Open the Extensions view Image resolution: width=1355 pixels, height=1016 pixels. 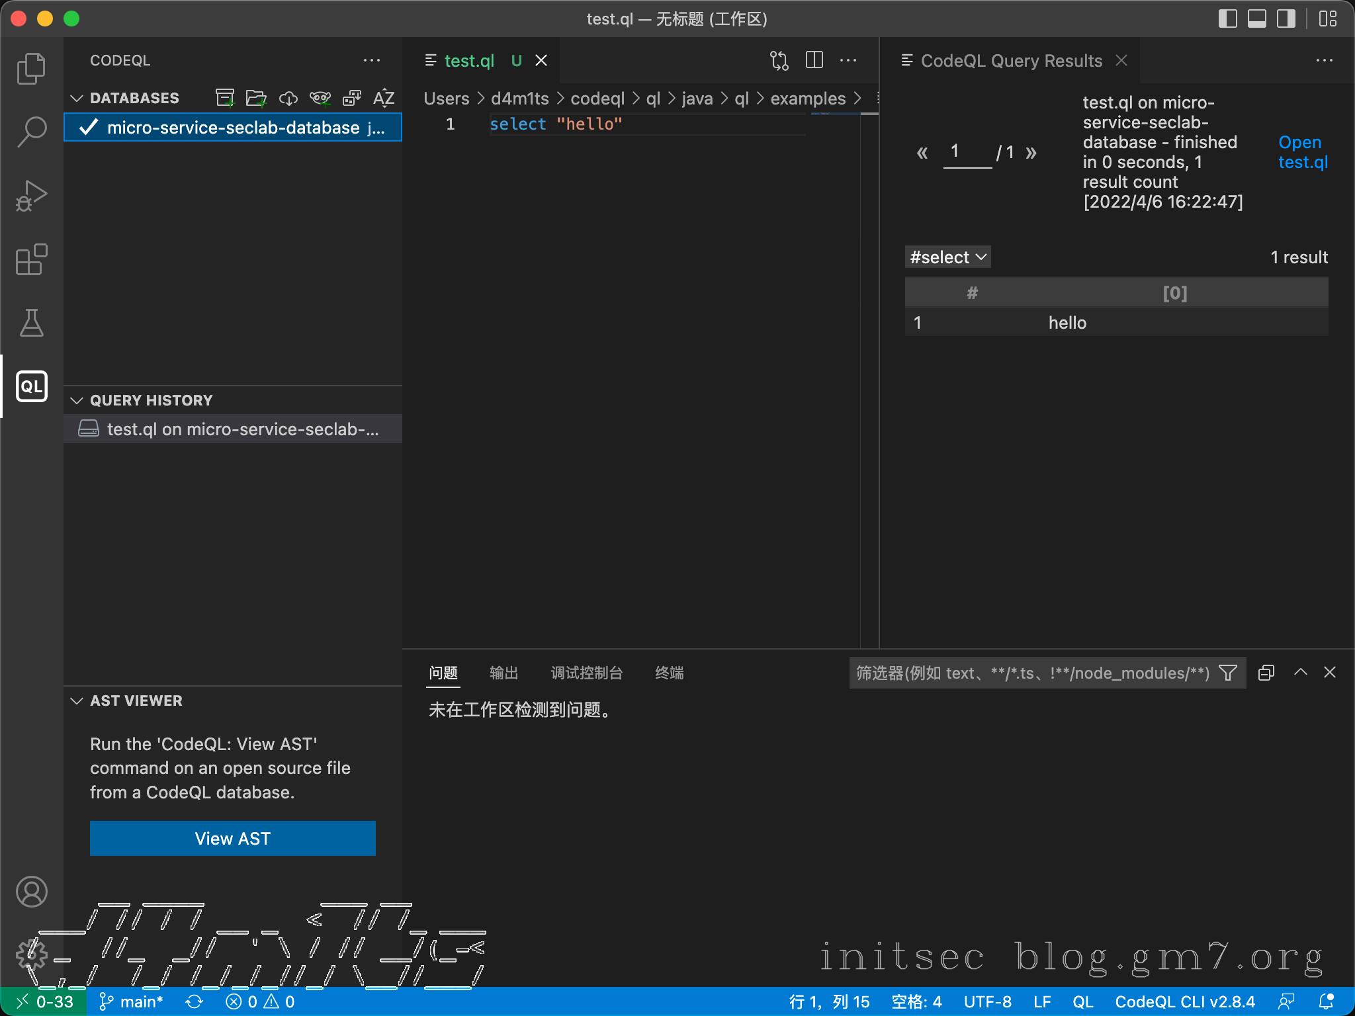point(31,259)
